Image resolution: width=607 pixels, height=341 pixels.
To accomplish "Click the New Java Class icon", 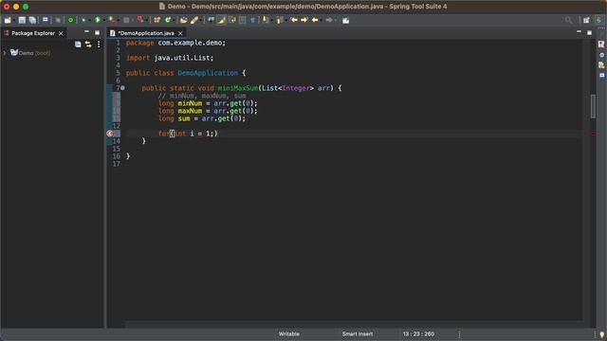I will point(168,20).
